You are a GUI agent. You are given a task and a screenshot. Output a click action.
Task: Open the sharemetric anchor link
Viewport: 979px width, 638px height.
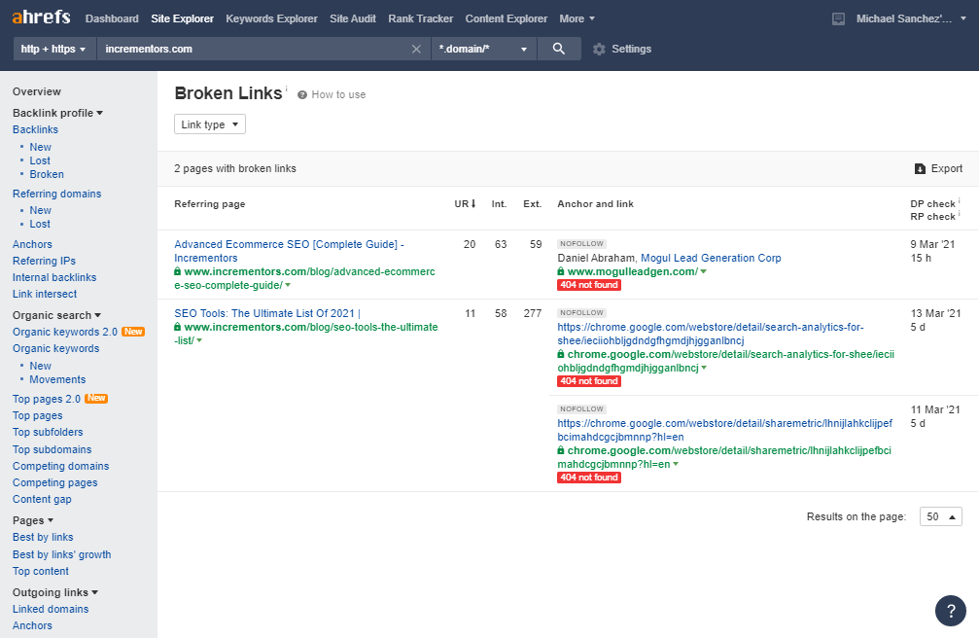pos(725,430)
